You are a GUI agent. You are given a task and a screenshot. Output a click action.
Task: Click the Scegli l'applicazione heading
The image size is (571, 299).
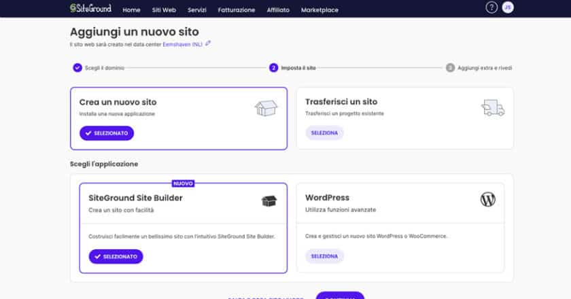pyautogui.click(x=104, y=164)
